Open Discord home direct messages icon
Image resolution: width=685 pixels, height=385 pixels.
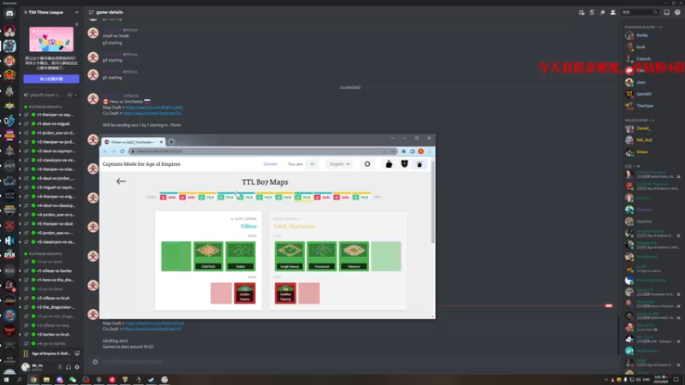[9, 14]
